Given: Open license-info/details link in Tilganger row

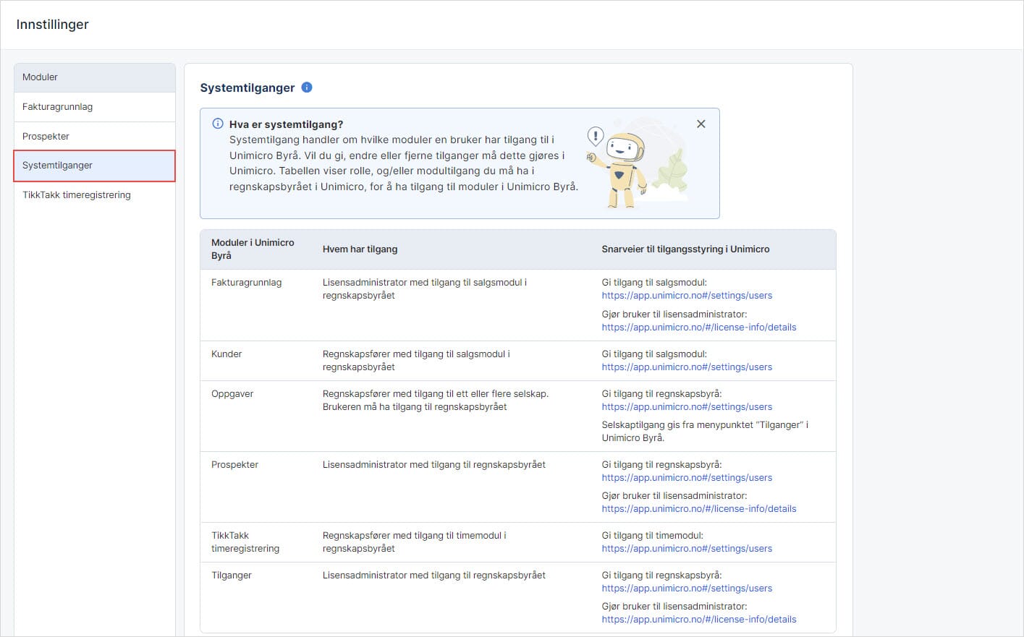Looking at the screenshot, I should tap(698, 620).
